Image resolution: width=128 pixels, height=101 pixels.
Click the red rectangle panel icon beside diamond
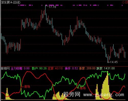(126, 2)
